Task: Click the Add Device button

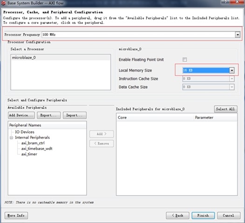Action: 21,115
